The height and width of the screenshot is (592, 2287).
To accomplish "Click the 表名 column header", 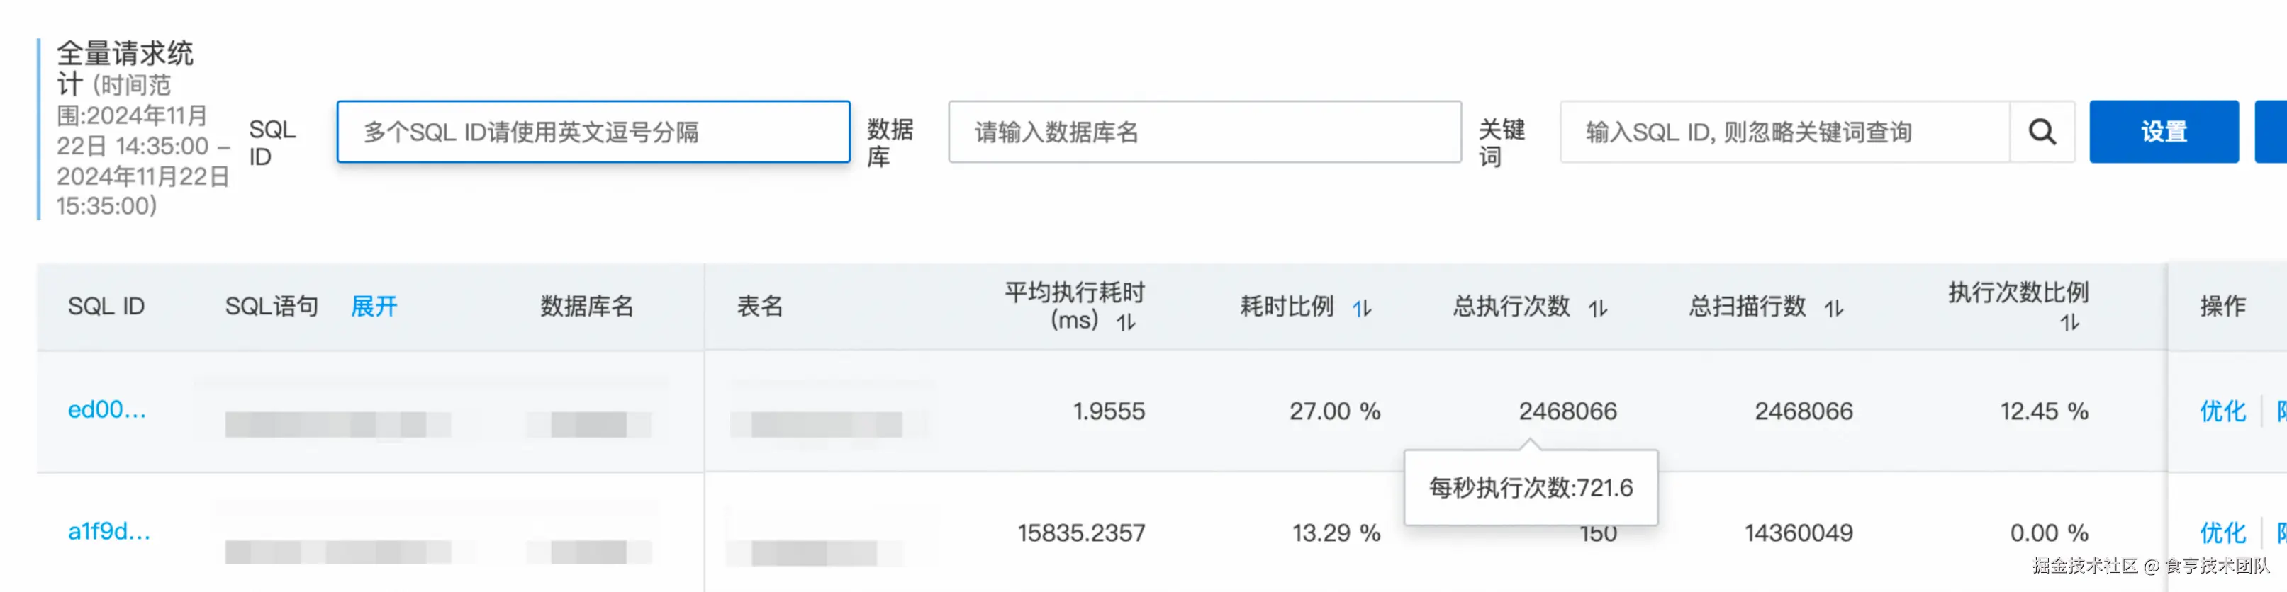I will pyautogui.click(x=760, y=307).
